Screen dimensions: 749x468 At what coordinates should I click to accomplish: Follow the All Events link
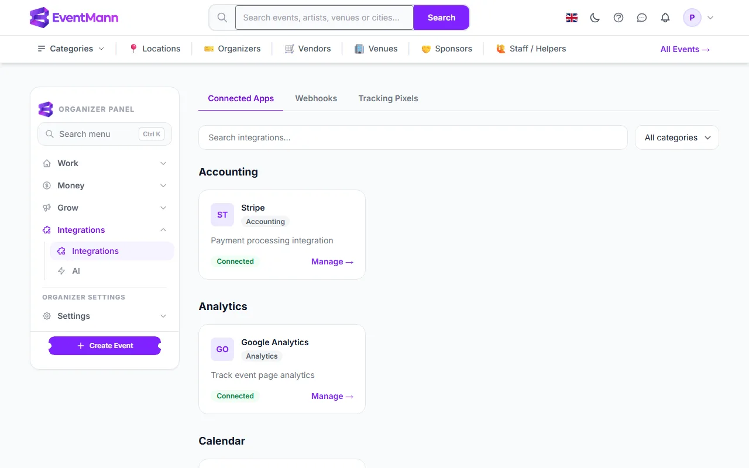coord(685,49)
